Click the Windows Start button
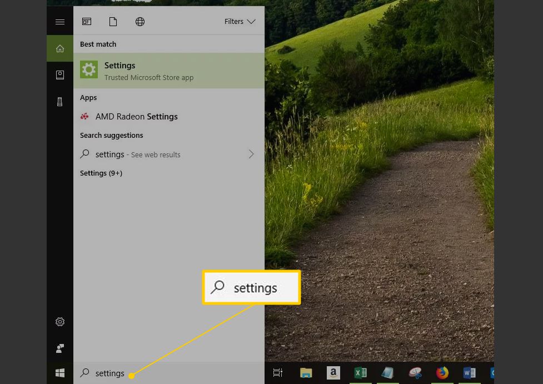This screenshot has width=543, height=384. click(x=60, y=373)
